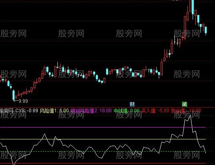Click the green dashed midline

pyautogui.click(x=103, y=151)
